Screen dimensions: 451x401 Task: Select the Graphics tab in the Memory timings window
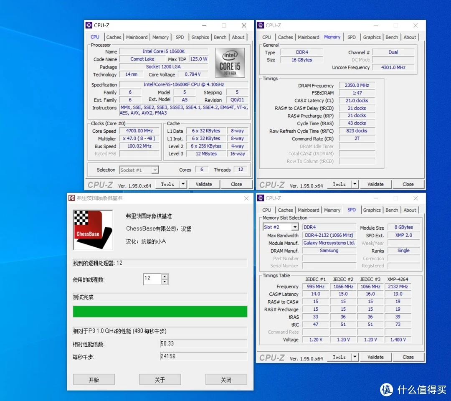pos(372,37)
